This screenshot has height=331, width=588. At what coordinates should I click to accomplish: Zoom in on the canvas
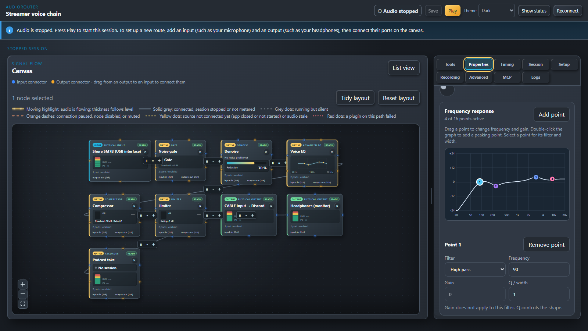tap(23, 284)
